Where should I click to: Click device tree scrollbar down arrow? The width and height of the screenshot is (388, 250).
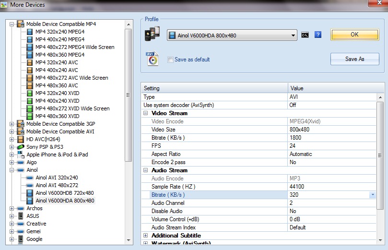tap(129, 240)
